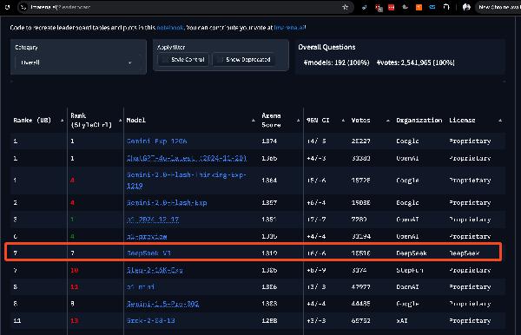
Task: Click the site info icon in address bar
Action: tap(23, 7)
